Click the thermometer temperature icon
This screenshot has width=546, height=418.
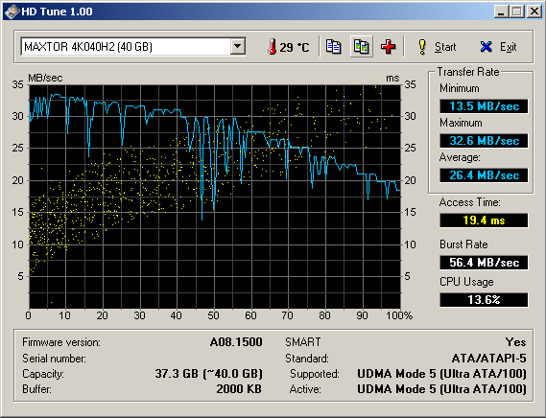(x=272, y=47)
